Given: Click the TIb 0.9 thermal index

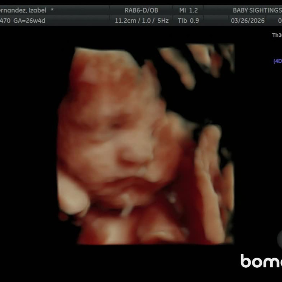Looking at the screenshot, I should click(x=188, y=21).
